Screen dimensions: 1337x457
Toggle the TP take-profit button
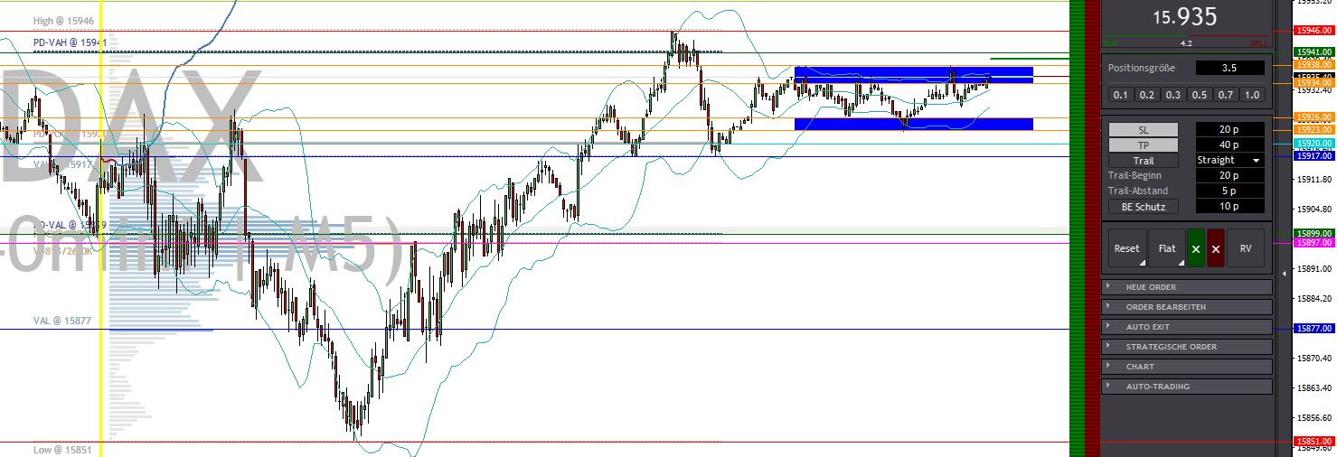coord(1144,145)
